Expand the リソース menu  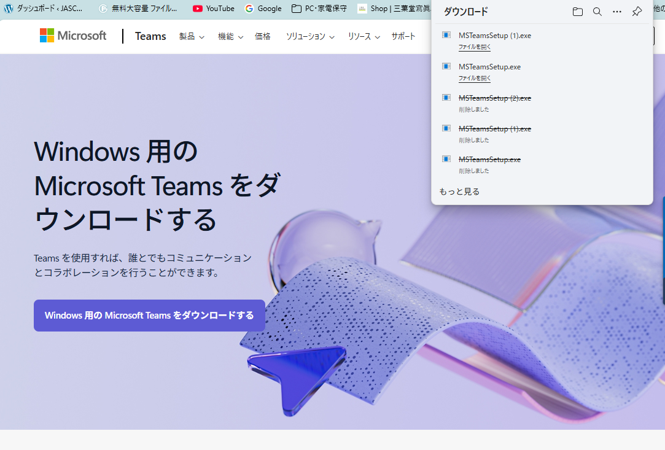click(x=364, y=36)
